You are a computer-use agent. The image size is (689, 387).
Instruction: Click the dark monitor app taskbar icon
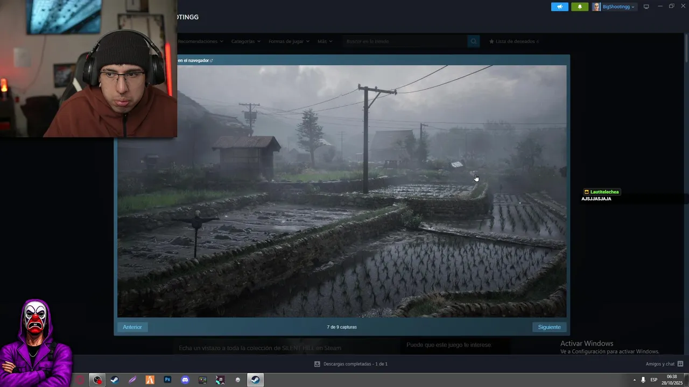(202, 380)
